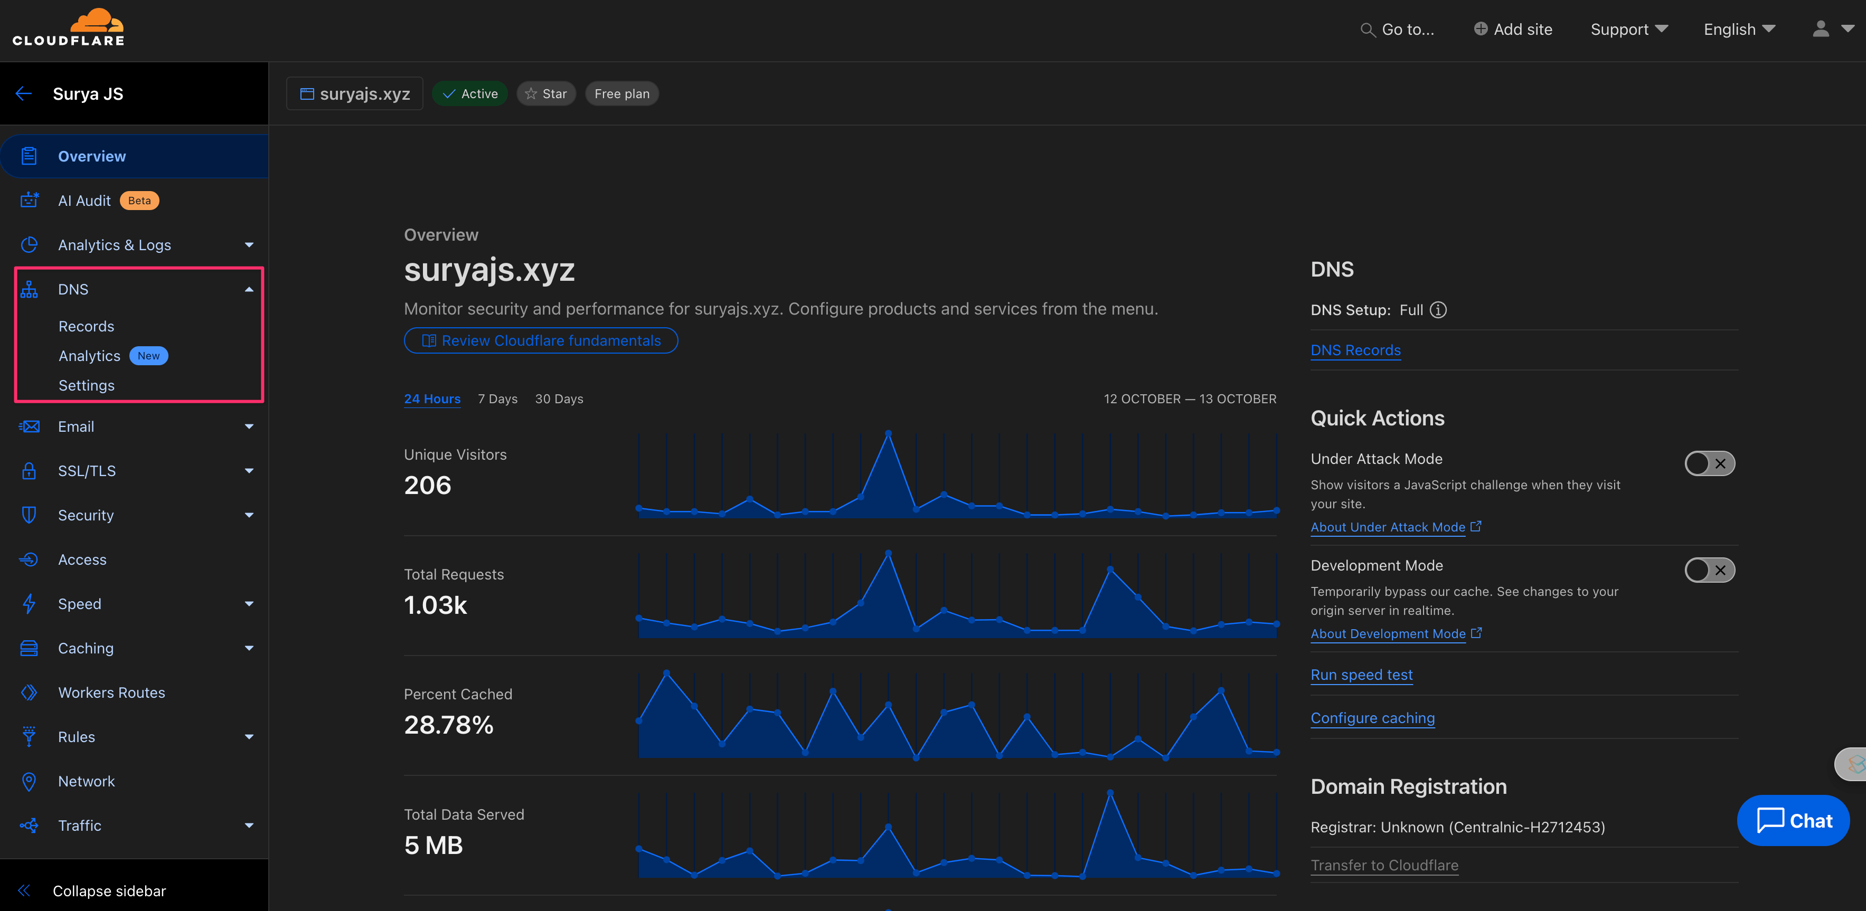The height and width of the screenshot is (911, 1866).
Task: Click the back arrow beside Surya JS
Action: pos(24,93)
